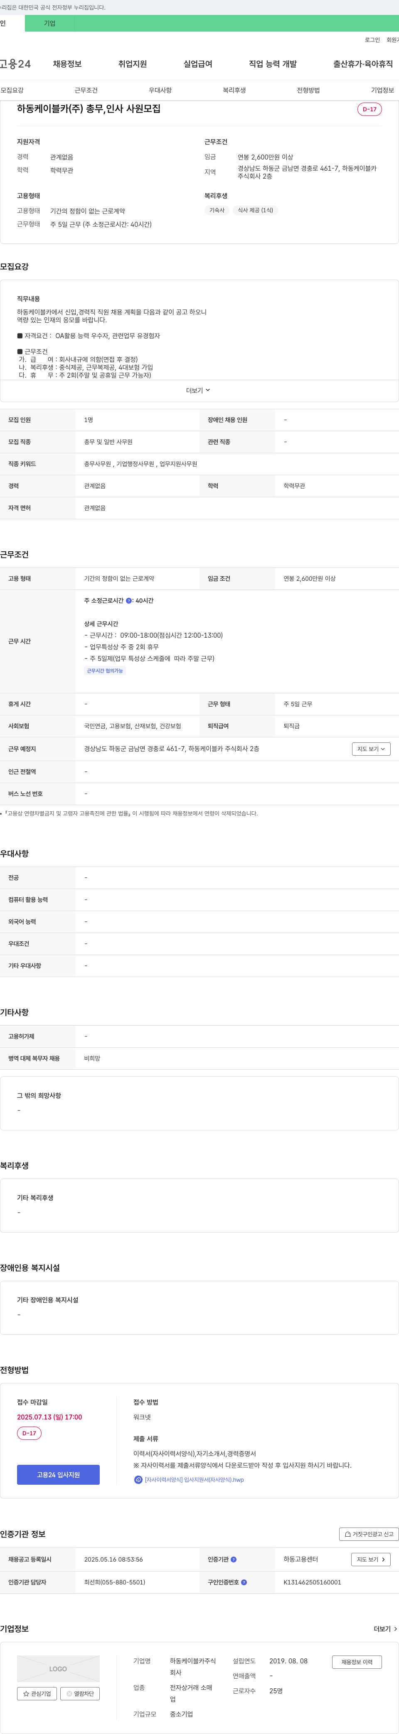
Task: Jump to the 우대사항 section tab
Action: [160, 90]
